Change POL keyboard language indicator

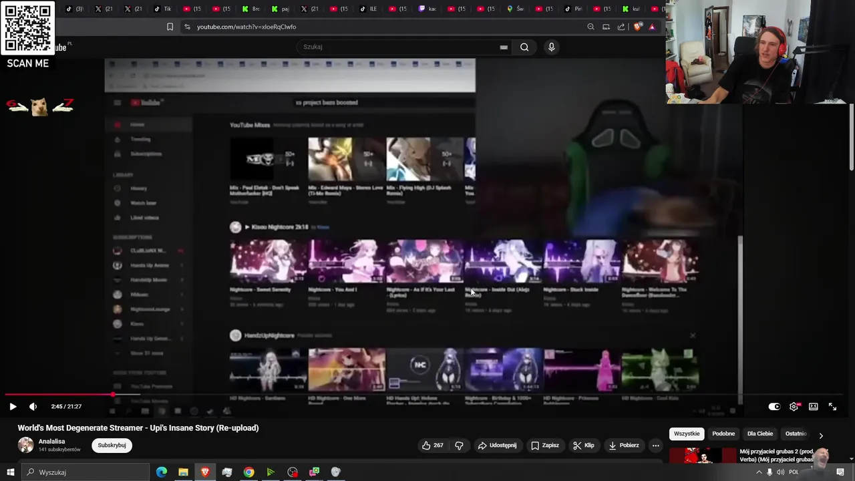point(794,472)
